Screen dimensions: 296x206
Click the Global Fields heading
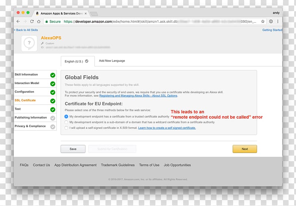pos(81,77)
